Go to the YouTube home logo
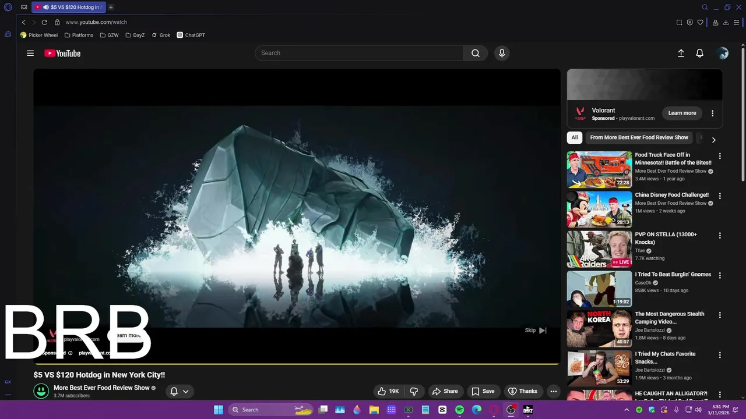Viewport: 746px width, 419px height. click(x=62, y=53)
